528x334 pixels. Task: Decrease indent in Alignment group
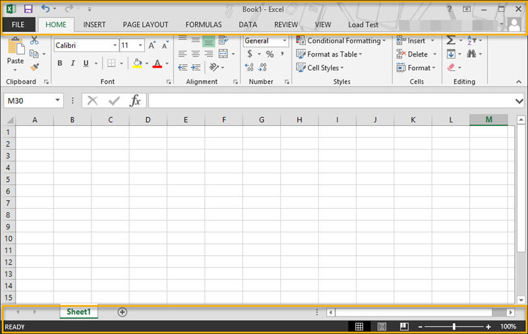(x=183, y=68)
